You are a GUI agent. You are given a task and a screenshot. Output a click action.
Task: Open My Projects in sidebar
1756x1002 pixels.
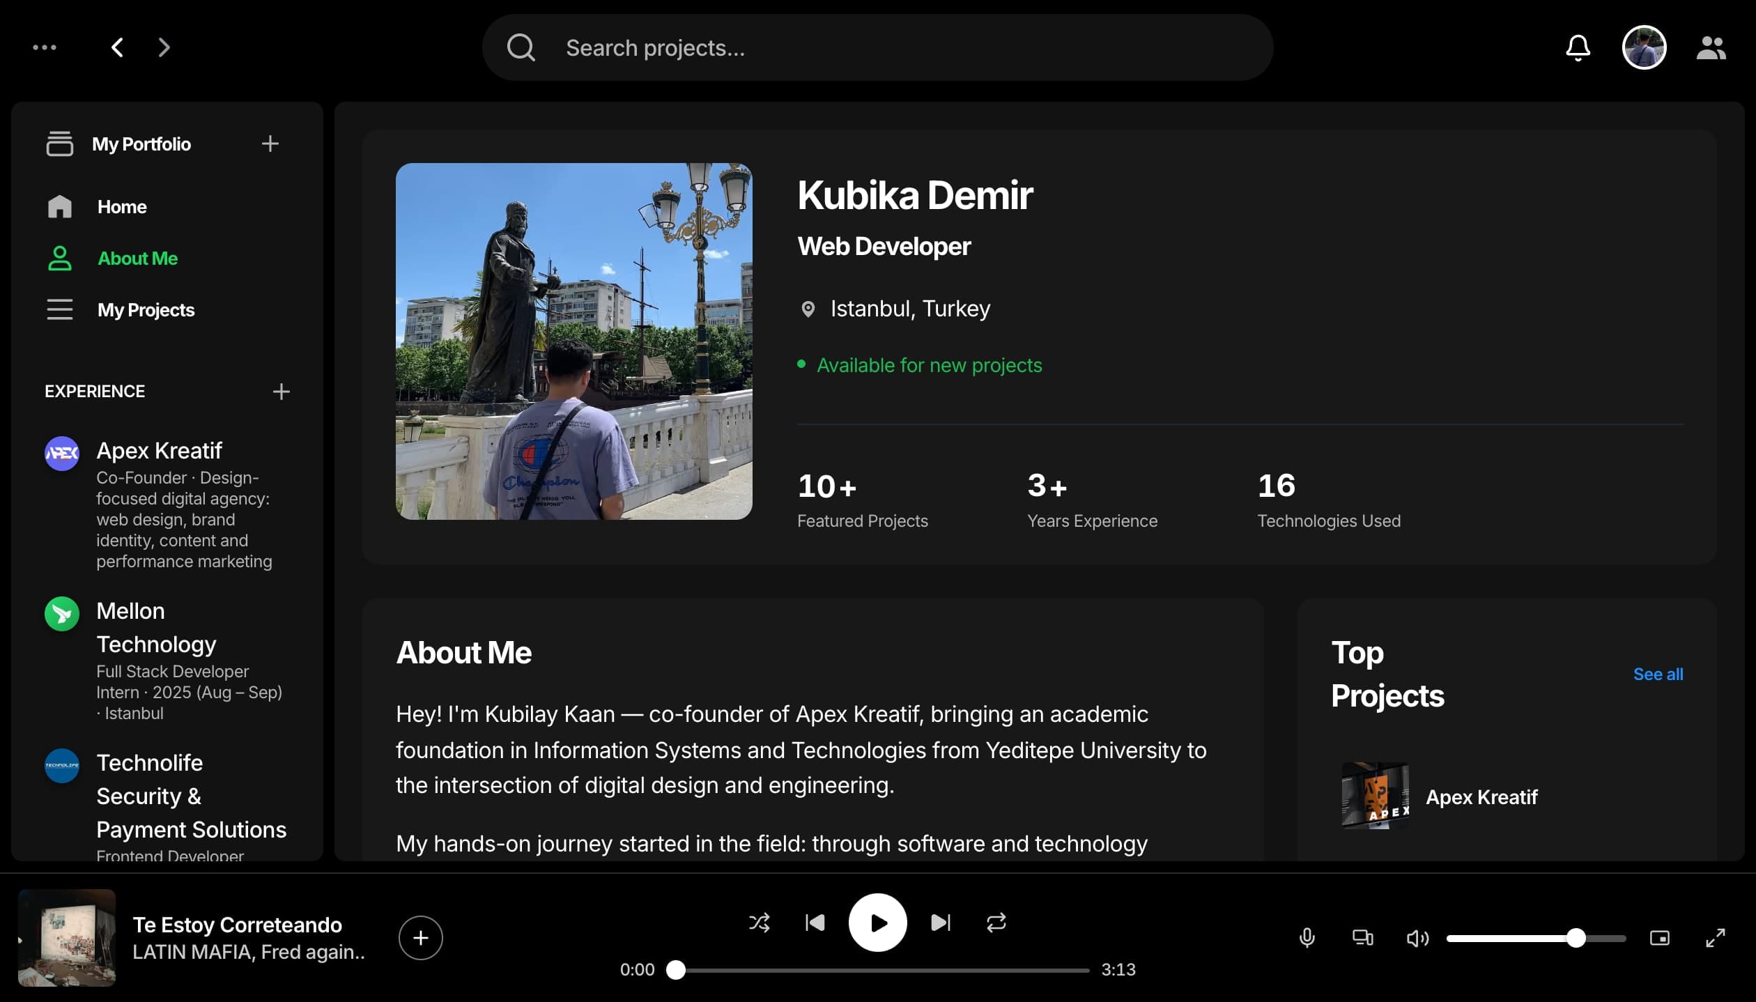(x=167, y=310)
